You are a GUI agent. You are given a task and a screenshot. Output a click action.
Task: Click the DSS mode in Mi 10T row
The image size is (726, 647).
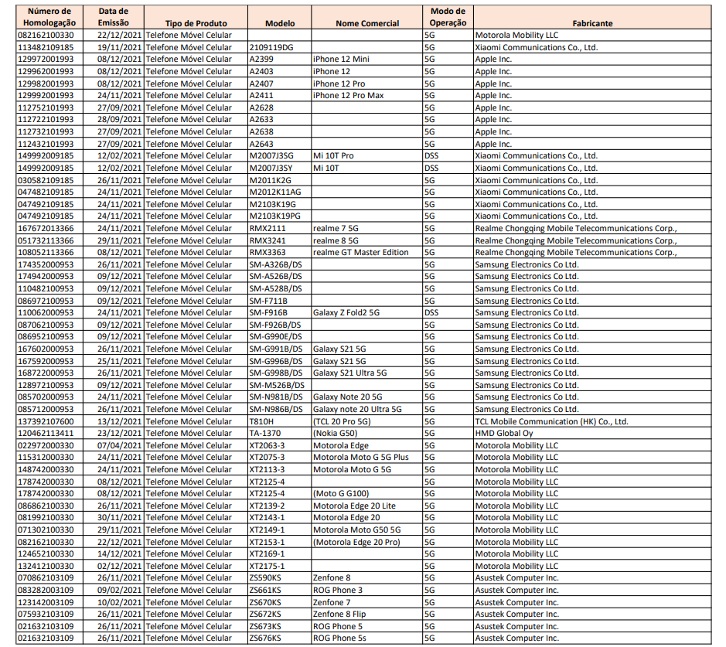[448, 168]
